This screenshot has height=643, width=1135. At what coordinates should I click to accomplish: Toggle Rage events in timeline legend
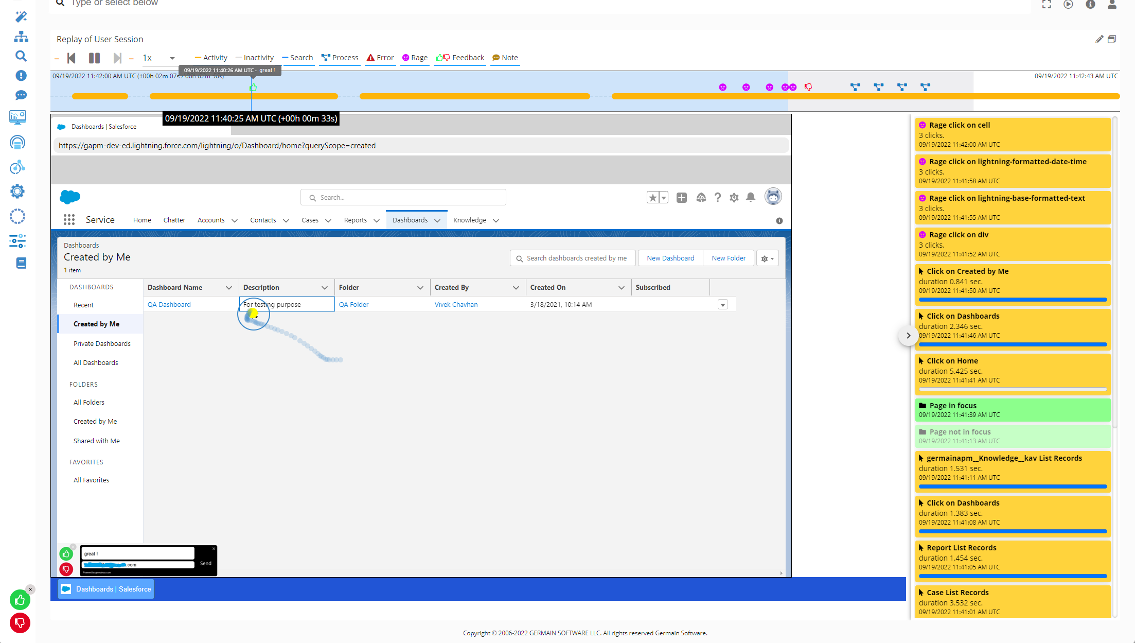tap(415, 58)
